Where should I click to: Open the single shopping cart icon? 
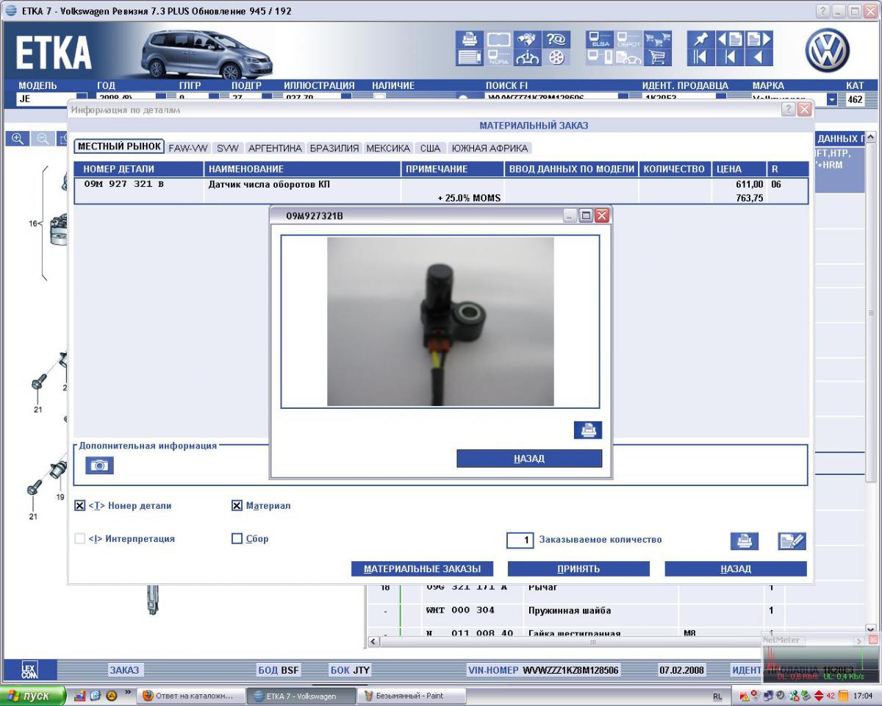[x=656, y=57]
